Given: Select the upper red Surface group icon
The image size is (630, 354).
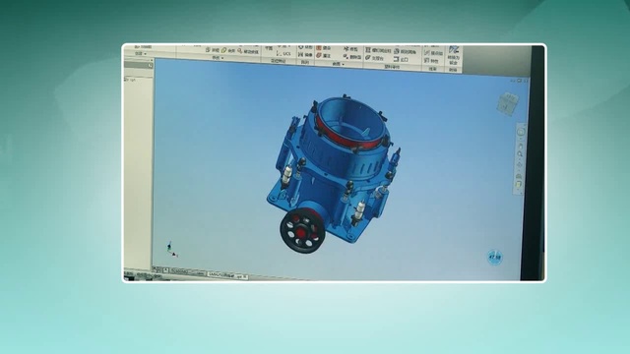Looking at the screenshot, I should click(319, 48).
